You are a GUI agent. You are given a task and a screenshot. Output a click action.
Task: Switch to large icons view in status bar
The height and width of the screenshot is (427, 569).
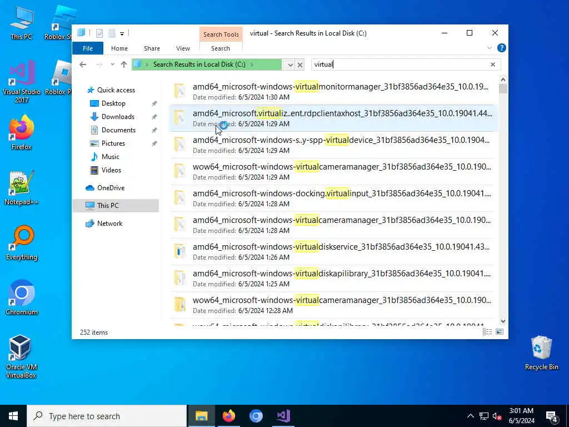tap(500, 332)
